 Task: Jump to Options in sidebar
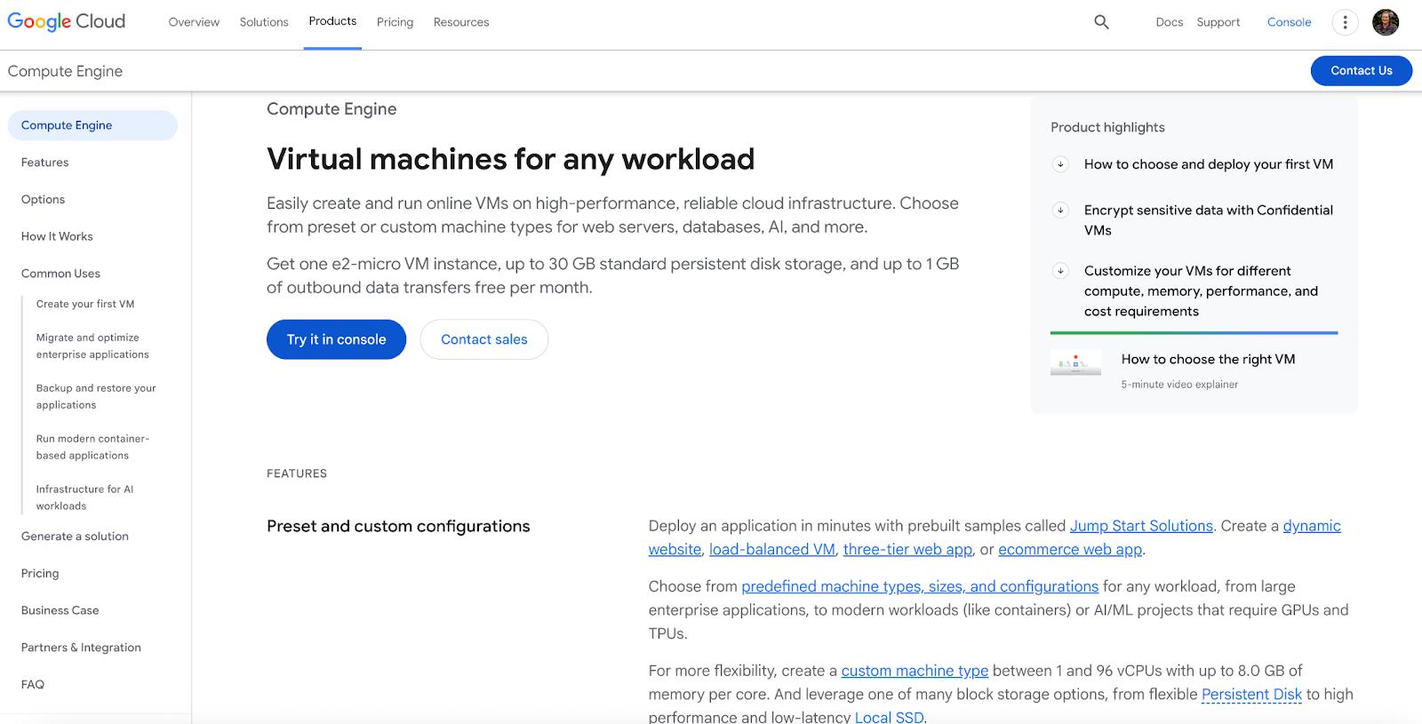point(43,200)
